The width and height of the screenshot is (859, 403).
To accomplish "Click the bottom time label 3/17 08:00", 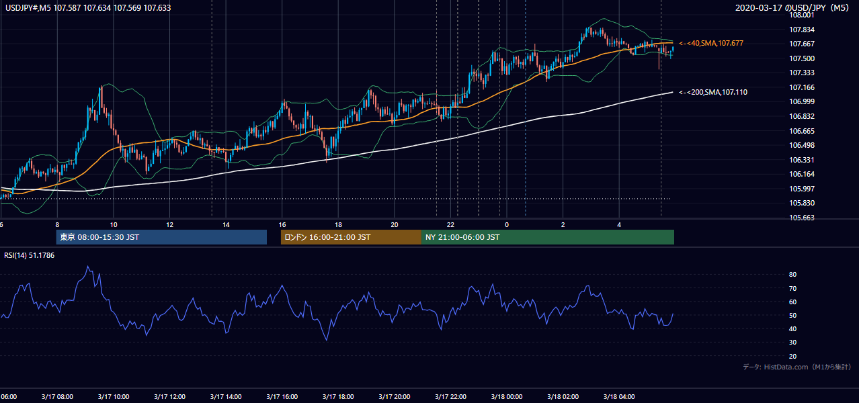I will click(56, 396).
